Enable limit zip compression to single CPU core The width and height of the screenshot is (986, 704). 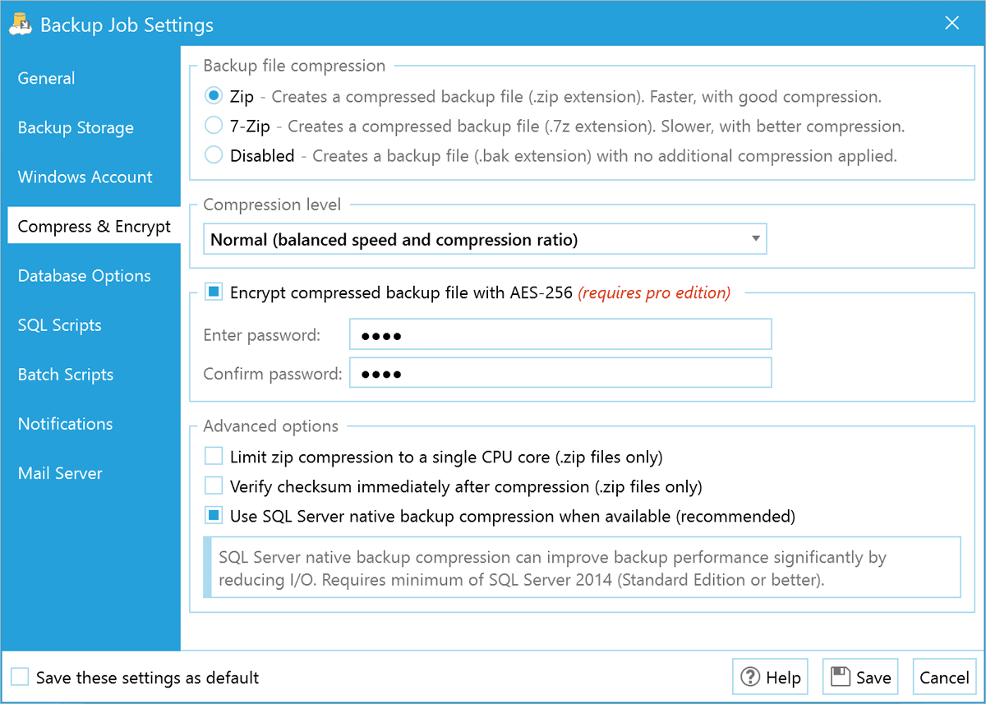click(x=214, y=457)
